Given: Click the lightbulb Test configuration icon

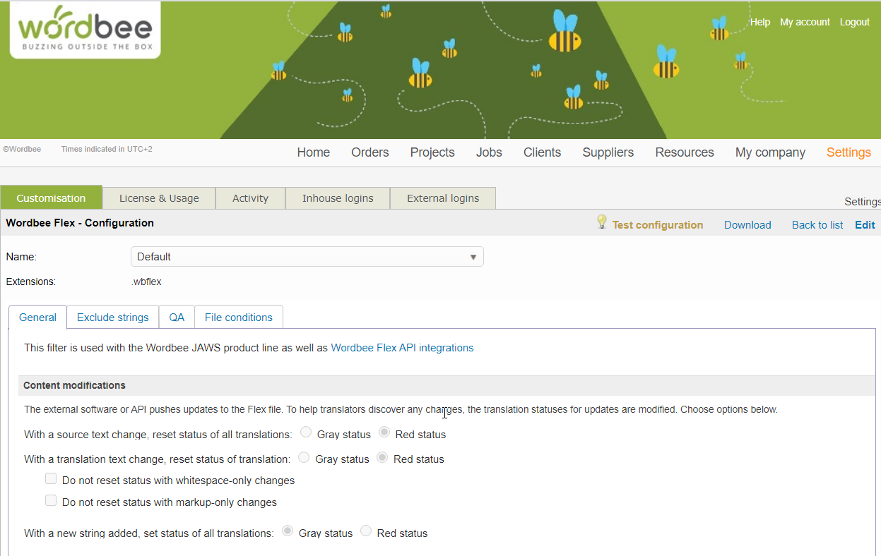Looking at the screenshot, I should (x=602, y=222).
